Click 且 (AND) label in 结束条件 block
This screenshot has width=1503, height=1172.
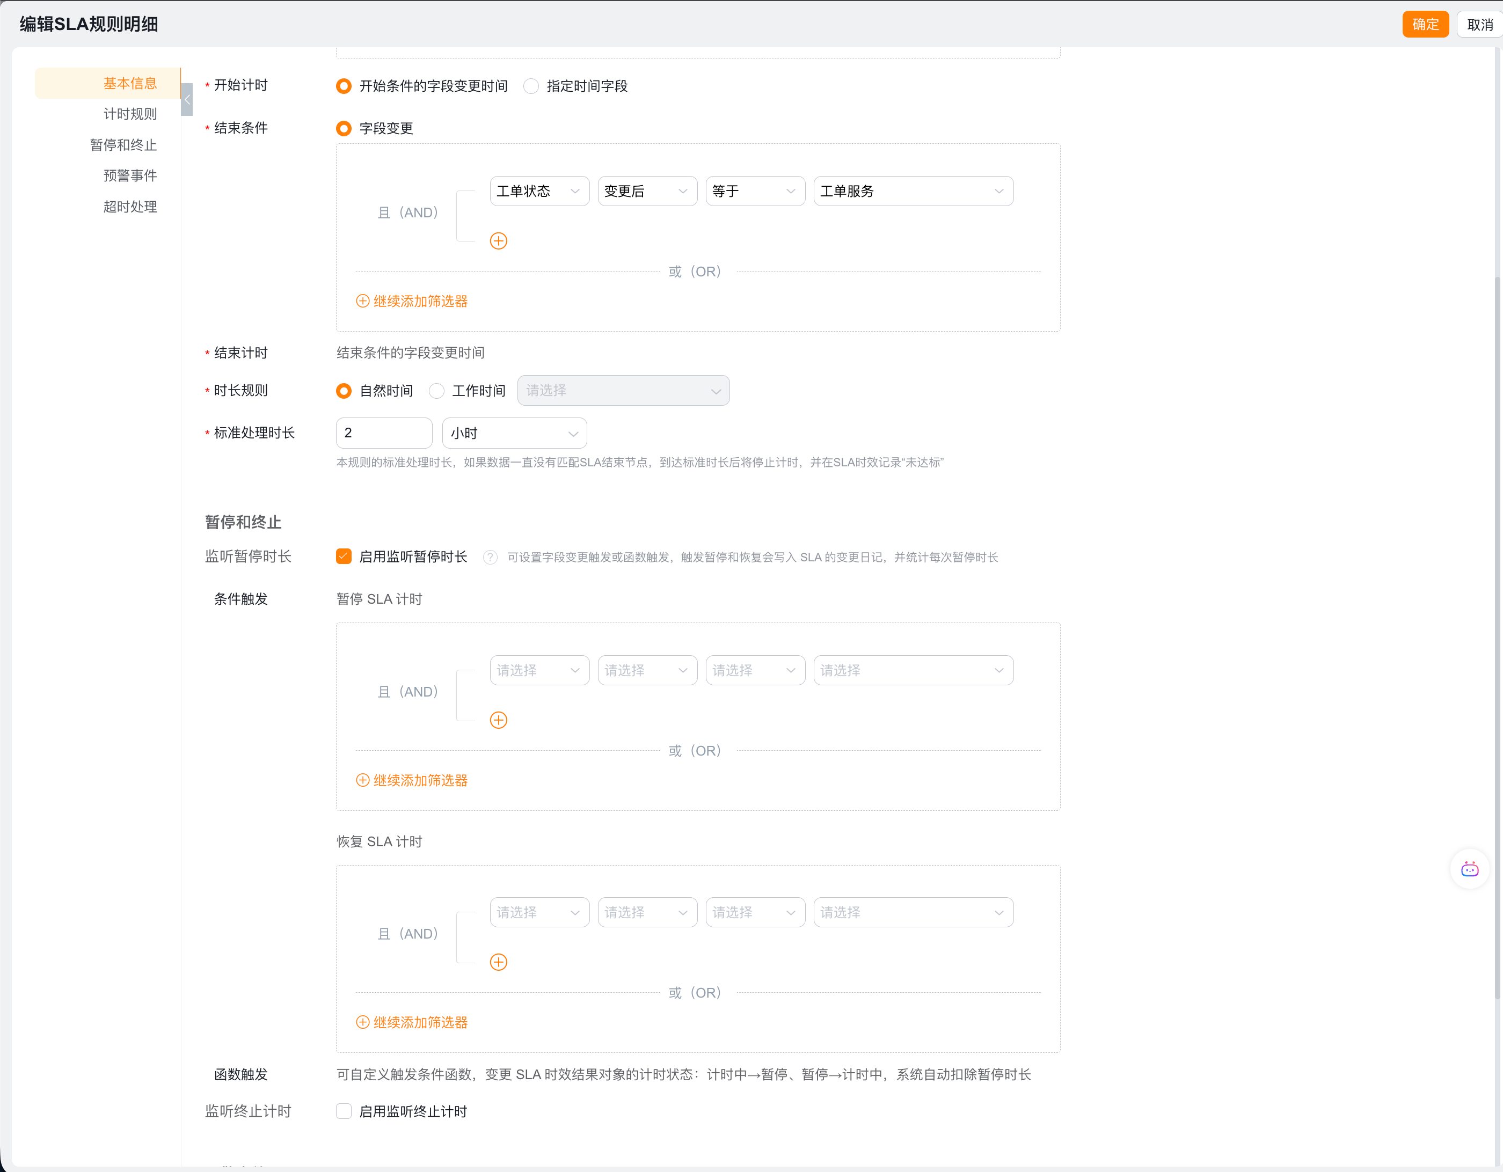[x=407, y=213]
